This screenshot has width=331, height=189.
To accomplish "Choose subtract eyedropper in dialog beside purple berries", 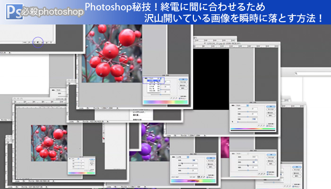I will coord(204,177).
